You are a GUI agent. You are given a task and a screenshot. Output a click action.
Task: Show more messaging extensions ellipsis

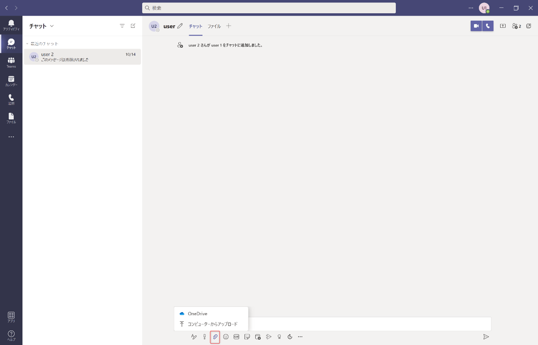point(300,337)
